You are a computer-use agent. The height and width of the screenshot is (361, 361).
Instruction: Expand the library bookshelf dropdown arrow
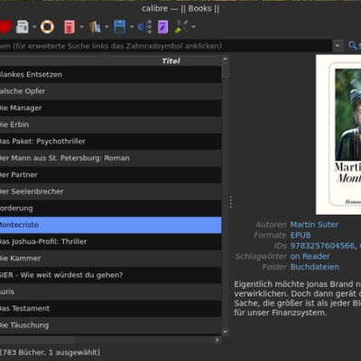tap(106, 27)
